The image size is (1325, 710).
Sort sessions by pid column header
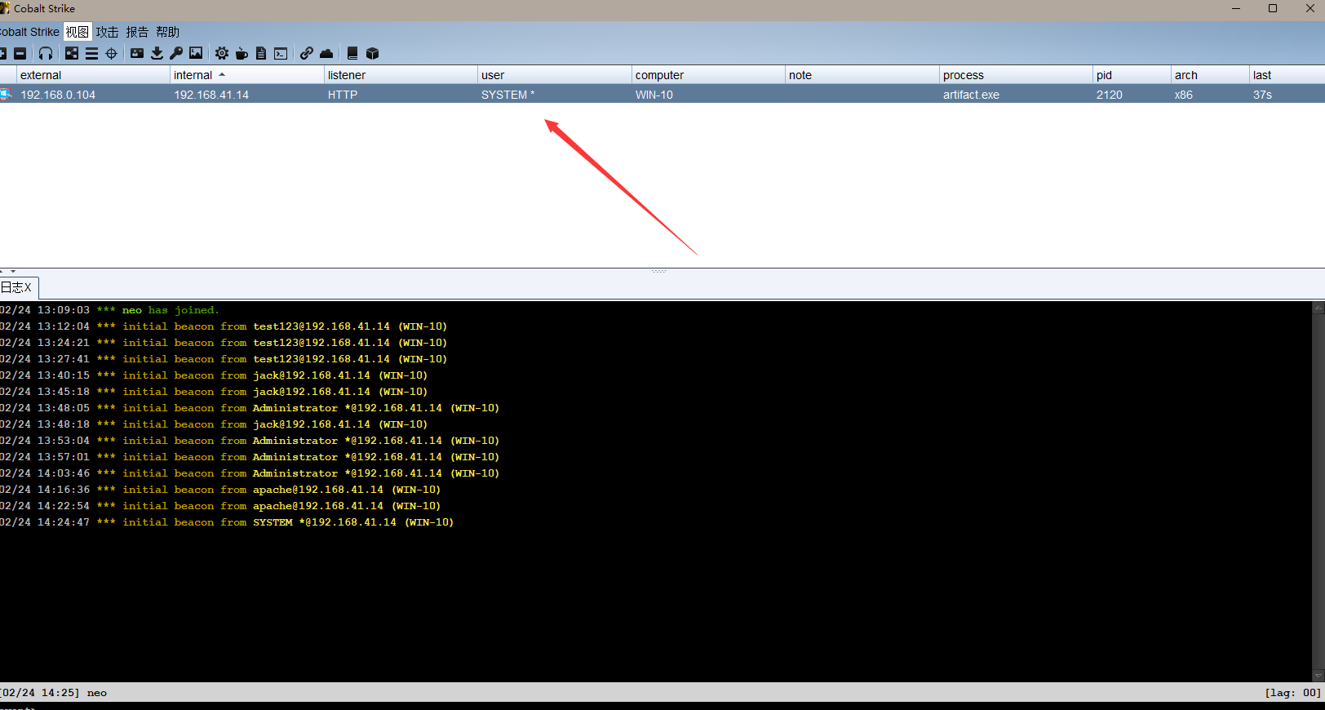tap(1132, 75)
